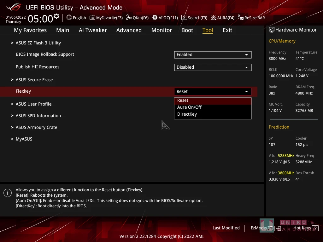
Task: Toggle AURA(F4) lighting
Action: [x=222, y=18]
